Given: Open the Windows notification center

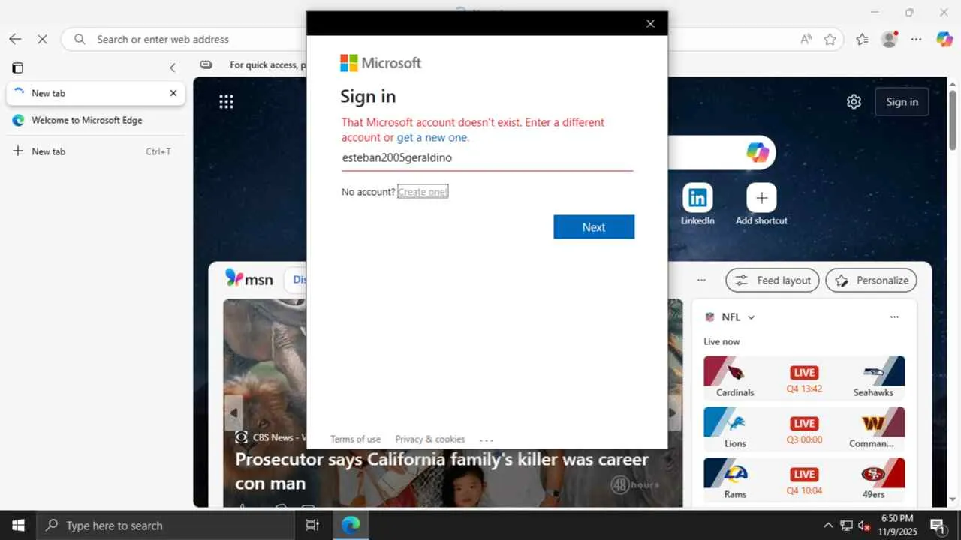Looking at the screenshot, I should click(x=937, y=525).
